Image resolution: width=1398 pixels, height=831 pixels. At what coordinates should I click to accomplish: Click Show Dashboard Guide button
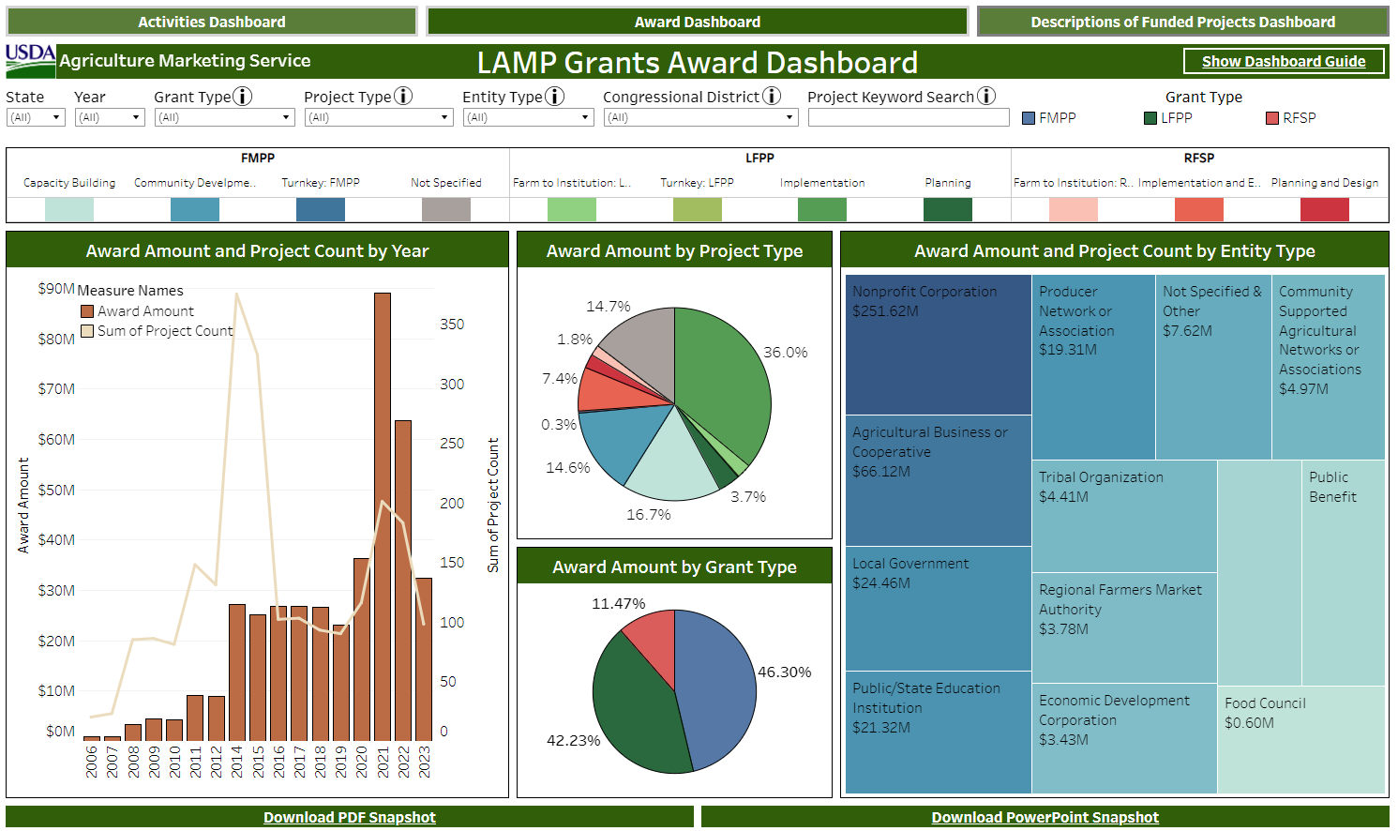point(1284,61)
